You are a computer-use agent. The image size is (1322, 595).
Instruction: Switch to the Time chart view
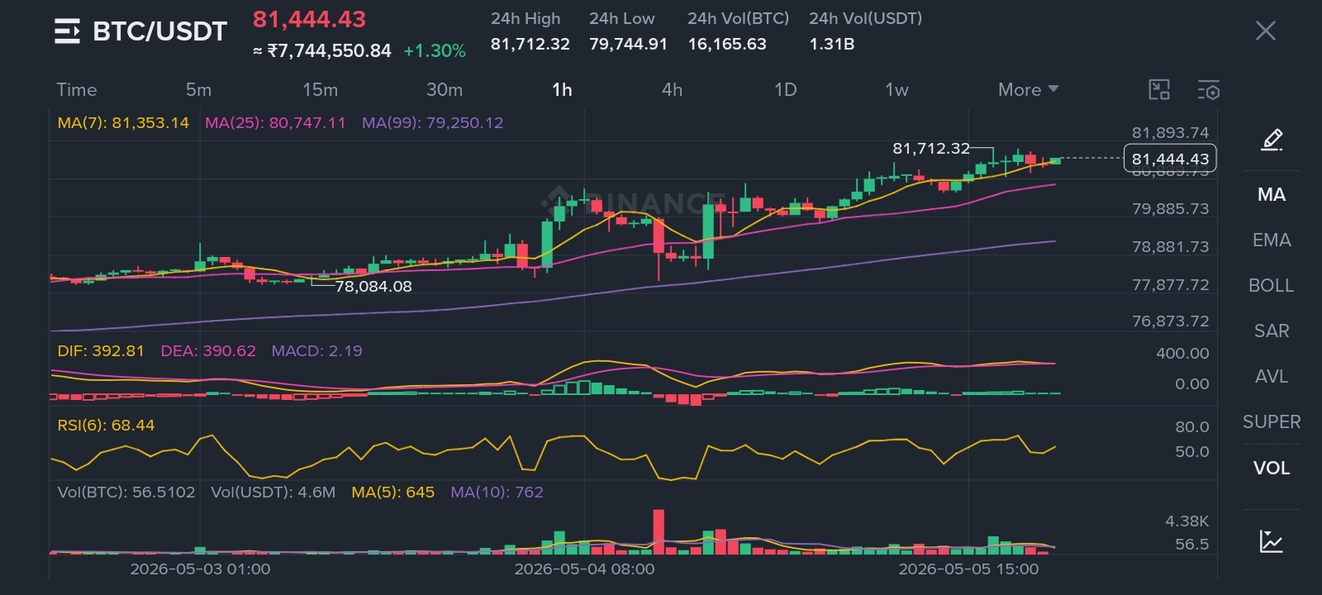(x=77, y=89)
